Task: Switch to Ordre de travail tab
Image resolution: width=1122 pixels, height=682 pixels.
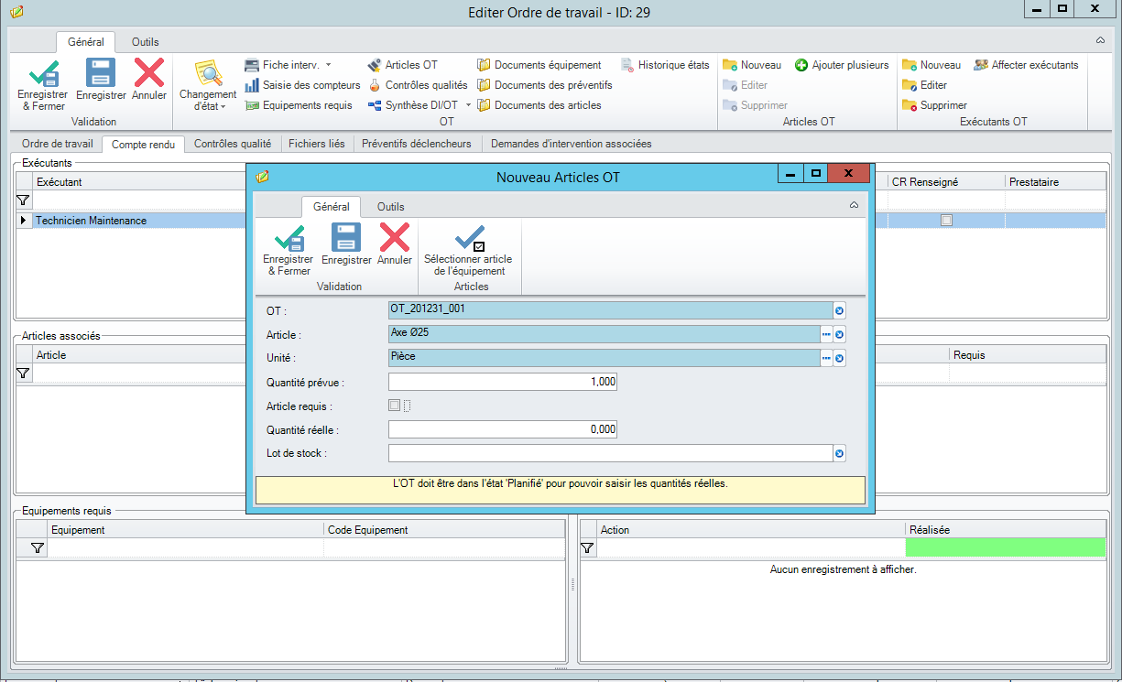Action: [58, 144]
